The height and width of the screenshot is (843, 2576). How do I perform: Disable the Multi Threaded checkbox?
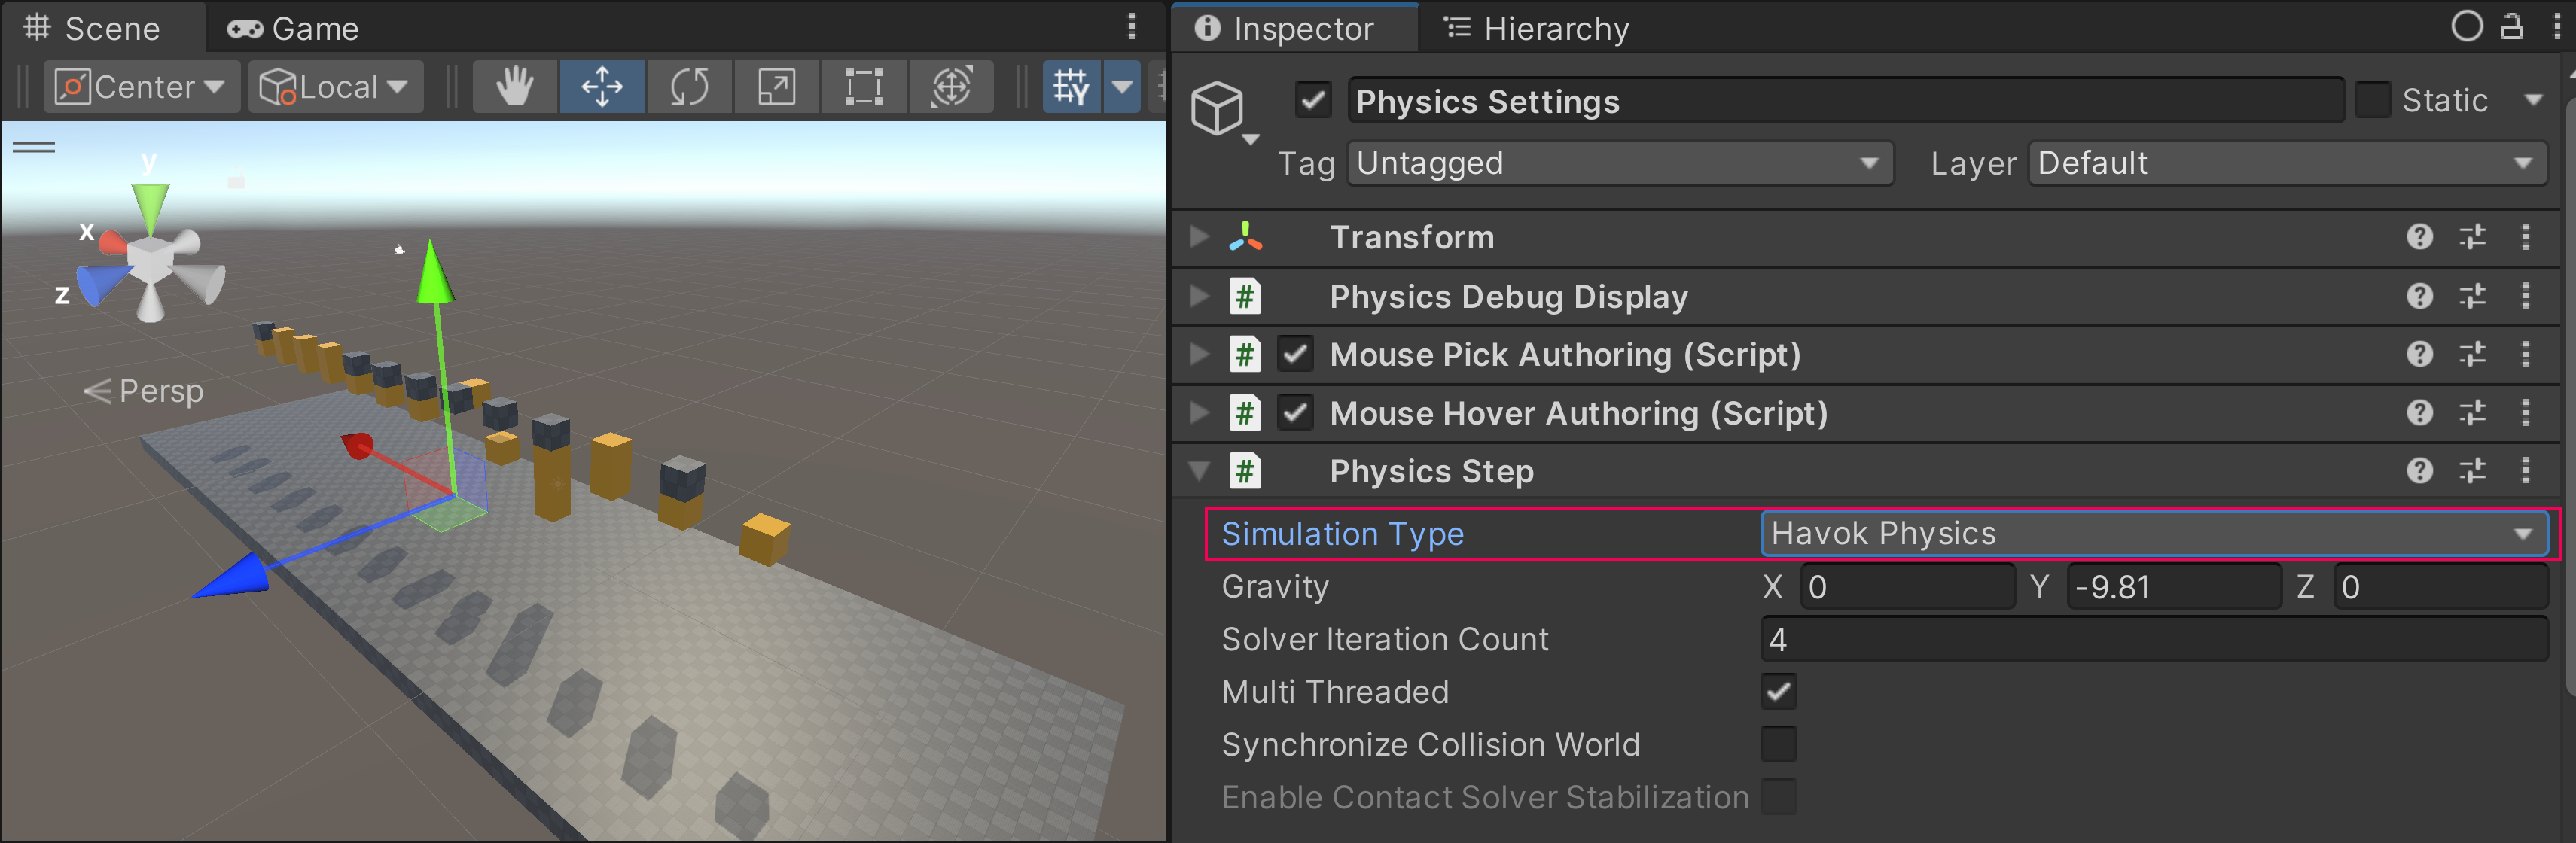[1778, 692]
